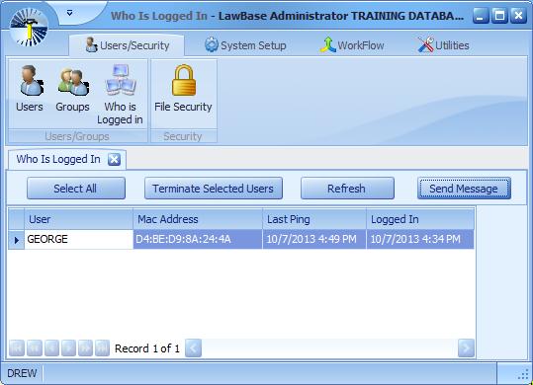Click the Who is Logged in icon
The width and height of the screenshot is (533, 385).
[120, 95]
